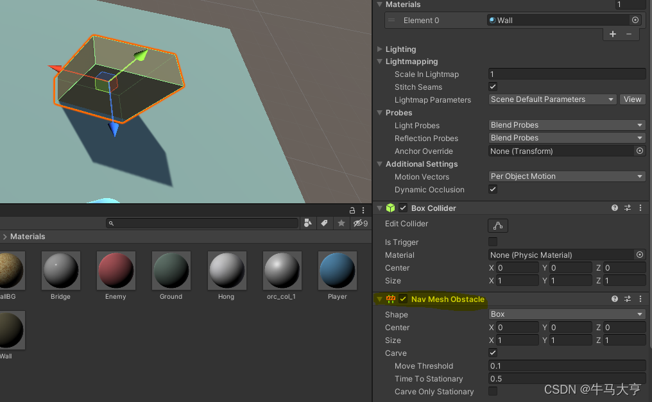Click the View button for lightmap parameters
Viewport: 652px width, 402px height.
(633, 99)
